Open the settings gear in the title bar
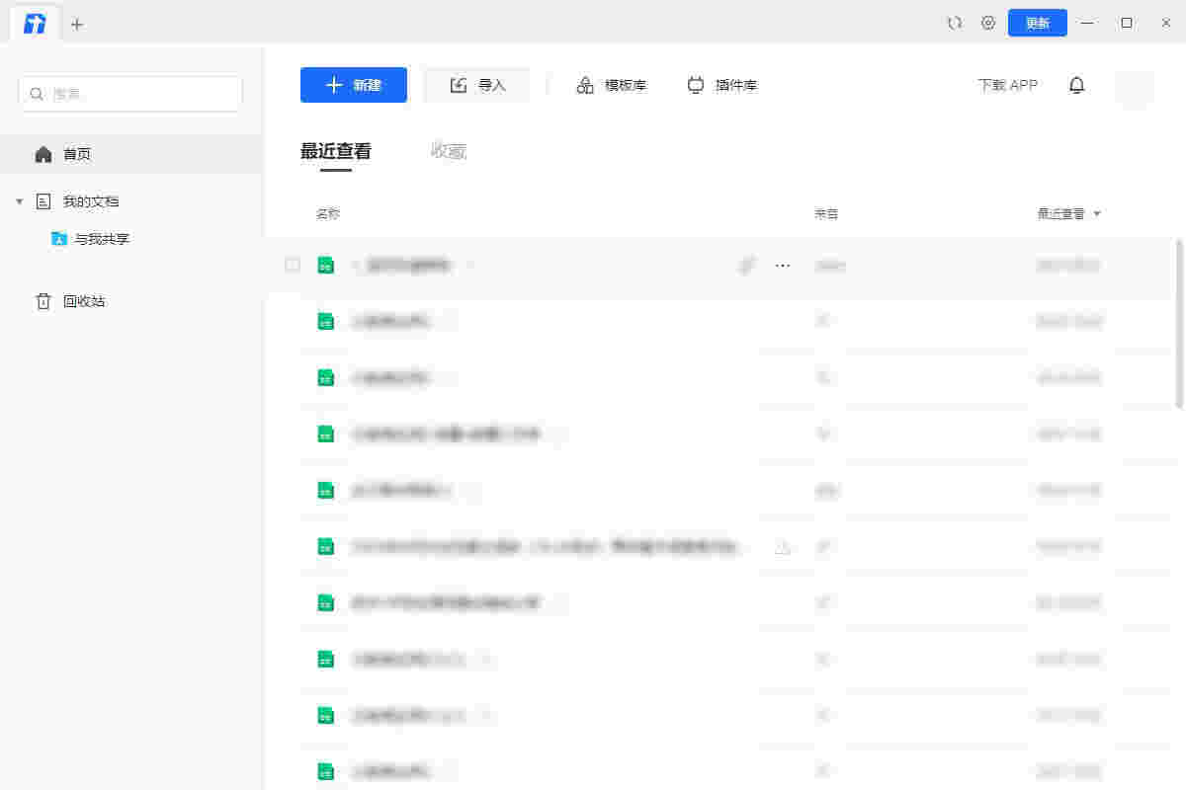Image resolution: width=1186 pixels, height=790 pixels. (x=987, y=22)
